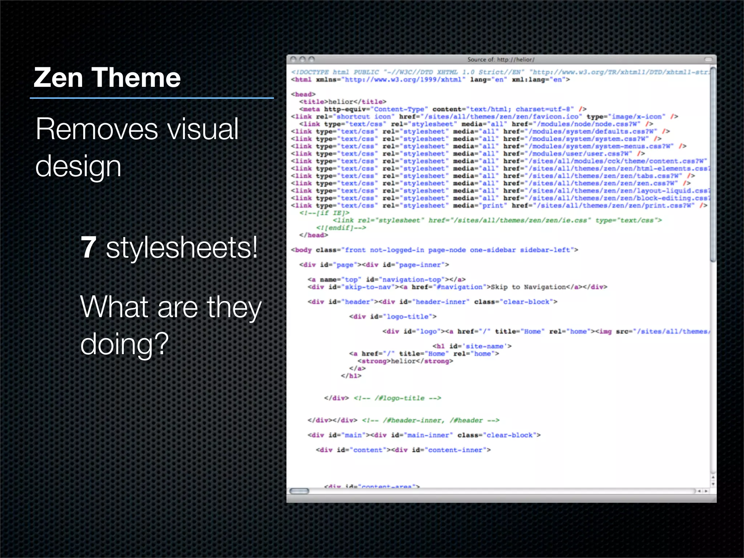Click the scroll left arrow
Viewport: 744px width, 558px height.
pos(700,491)
